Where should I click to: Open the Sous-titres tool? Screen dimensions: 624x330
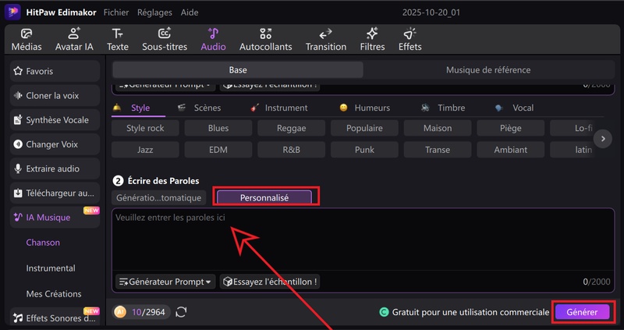click(165, 39)
